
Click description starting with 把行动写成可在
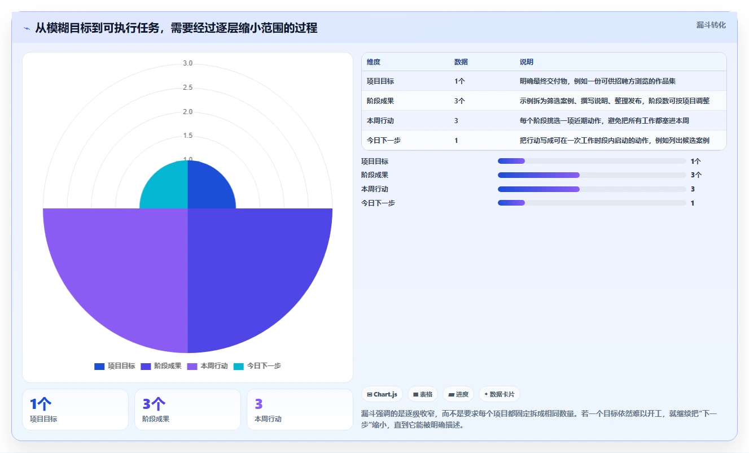615,141
